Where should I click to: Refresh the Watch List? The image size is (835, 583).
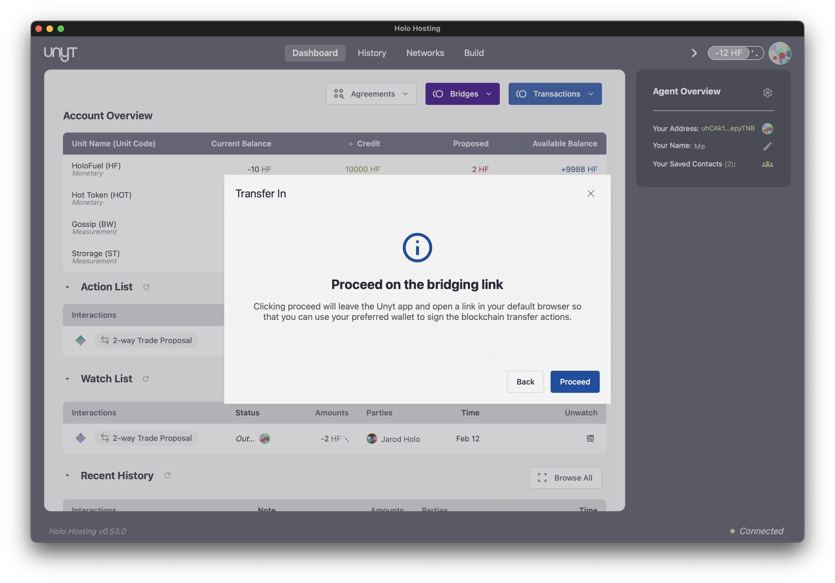(x=146, y=379)
